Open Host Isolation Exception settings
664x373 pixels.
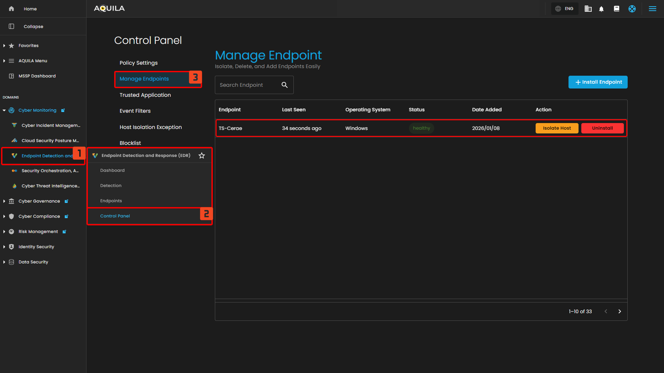tap(151, 127)
